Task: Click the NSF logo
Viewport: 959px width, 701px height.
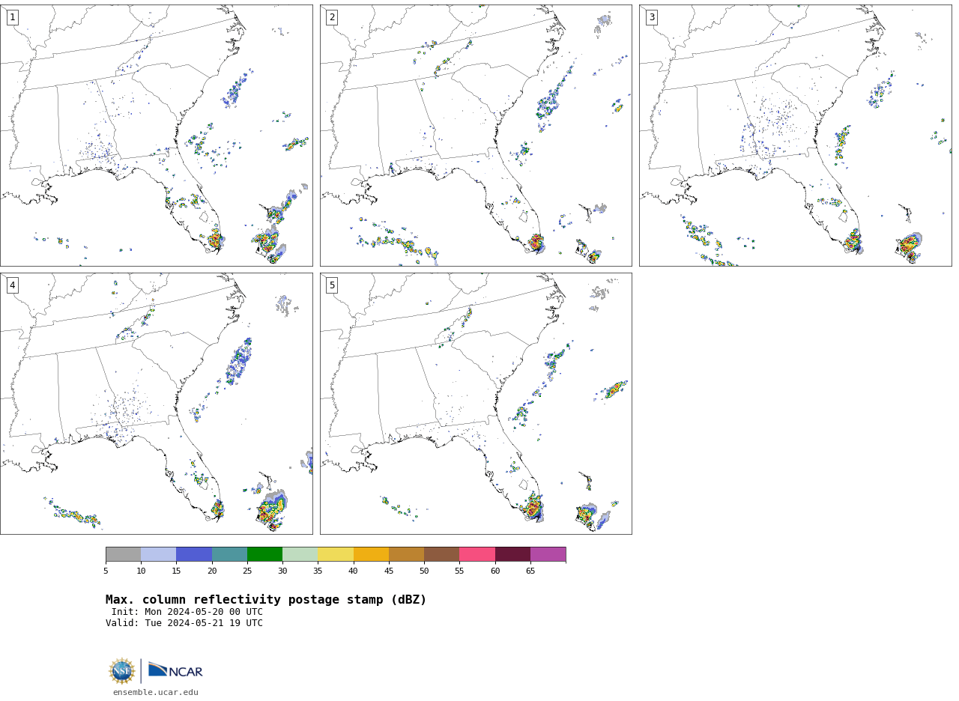Action: [x=122, y=671]
